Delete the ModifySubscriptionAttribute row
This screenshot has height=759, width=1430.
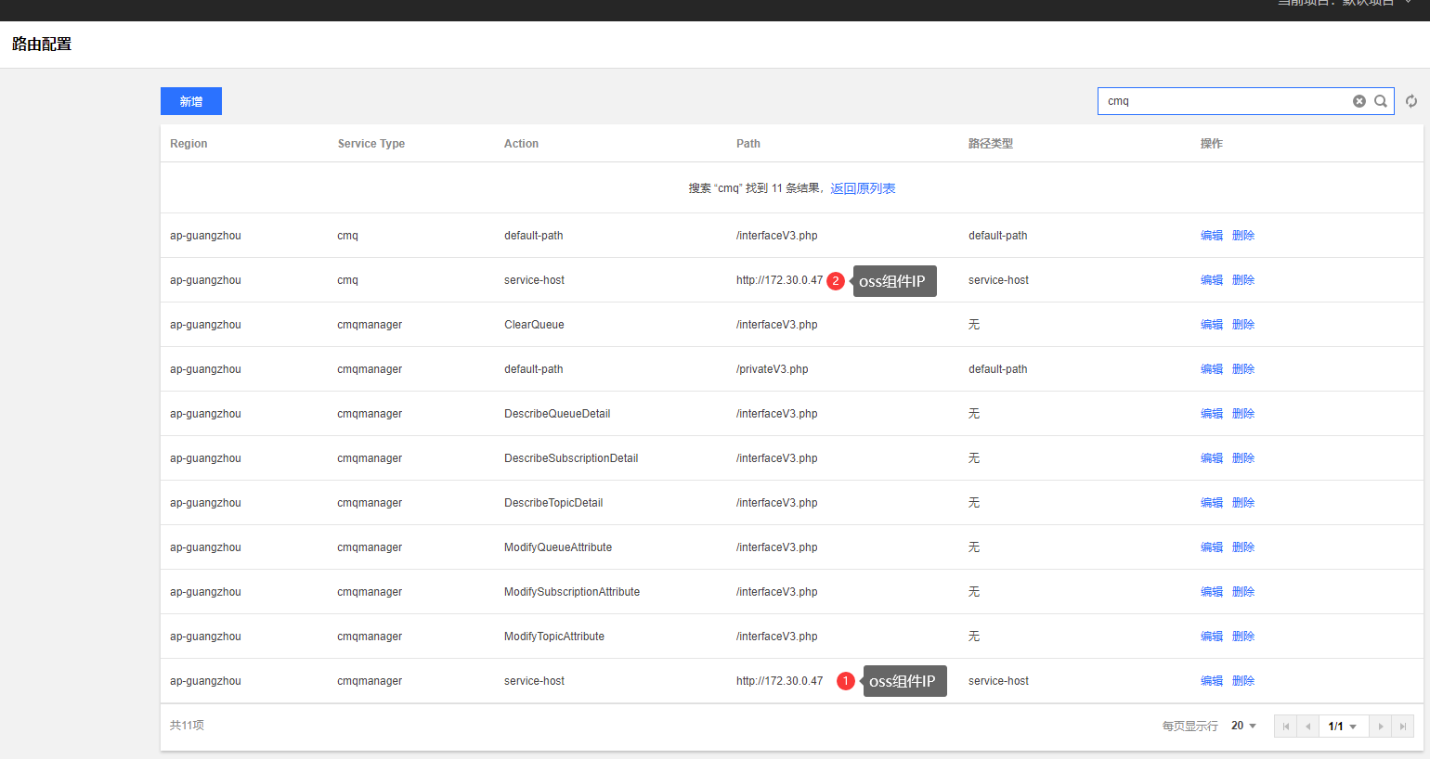(x=1243, y=592)
